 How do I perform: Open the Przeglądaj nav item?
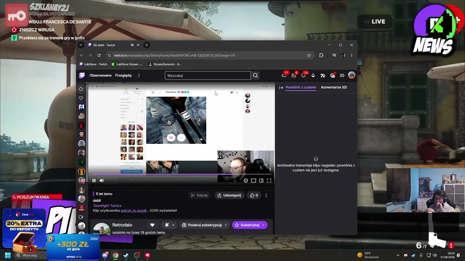(x=123, y=75)
